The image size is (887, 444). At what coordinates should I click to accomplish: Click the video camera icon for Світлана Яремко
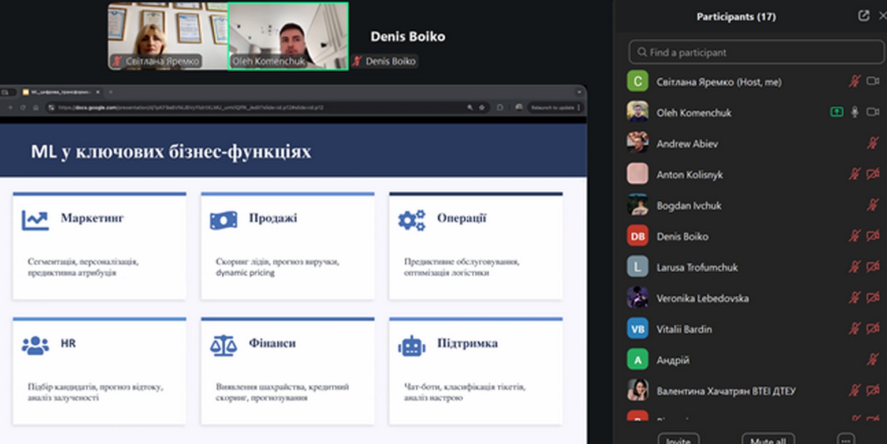click(x=873, y=81)
